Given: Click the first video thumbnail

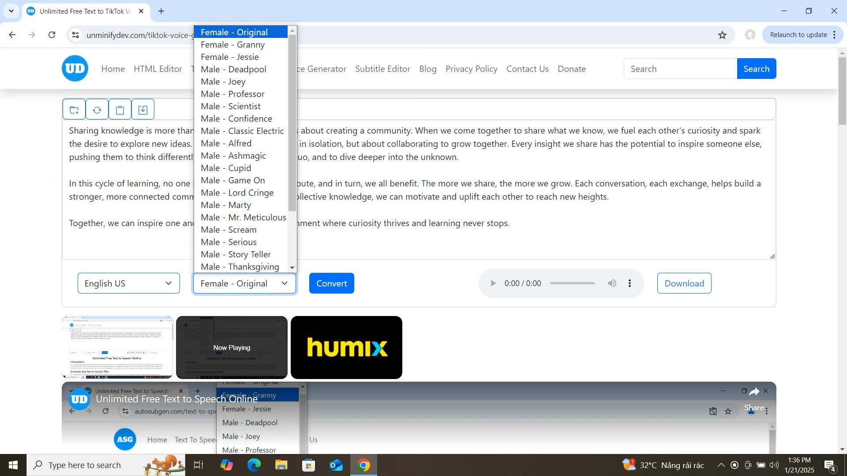Looking at the screenshot, I should coord(117,347).
